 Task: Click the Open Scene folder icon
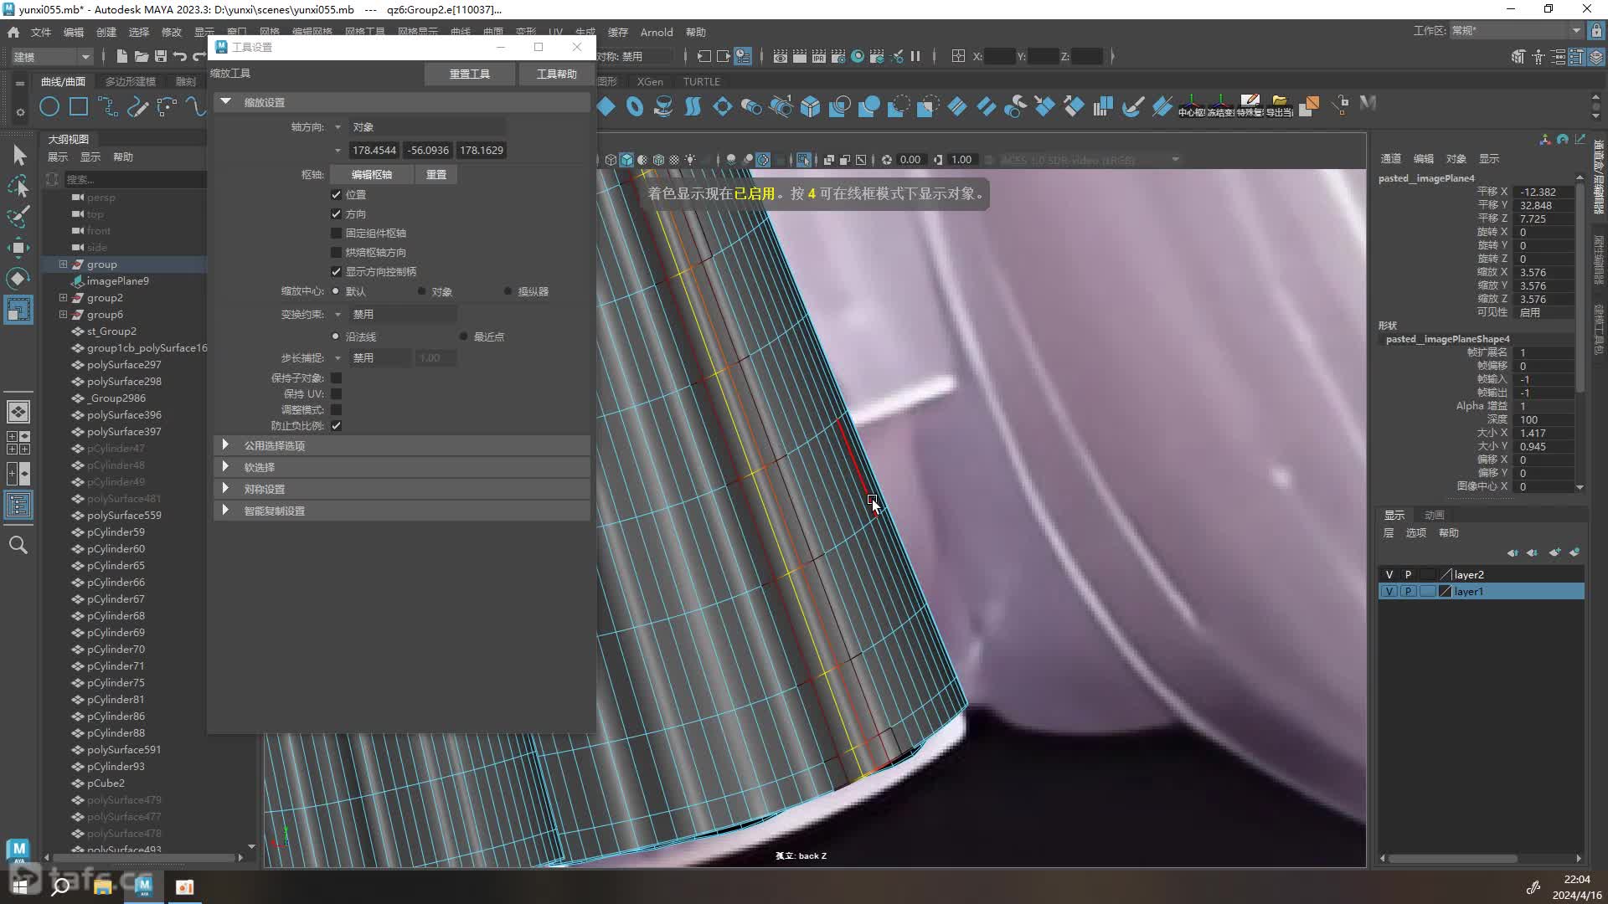[142, 56]
